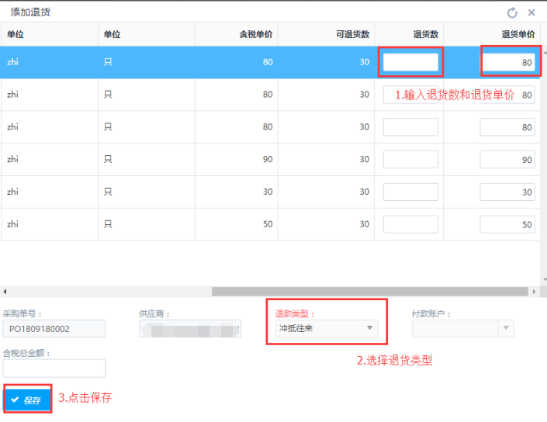The height and width of the screenshot is (422, 547).
Task: Close the 添加退货 dialog
Action: coord(531,12)
